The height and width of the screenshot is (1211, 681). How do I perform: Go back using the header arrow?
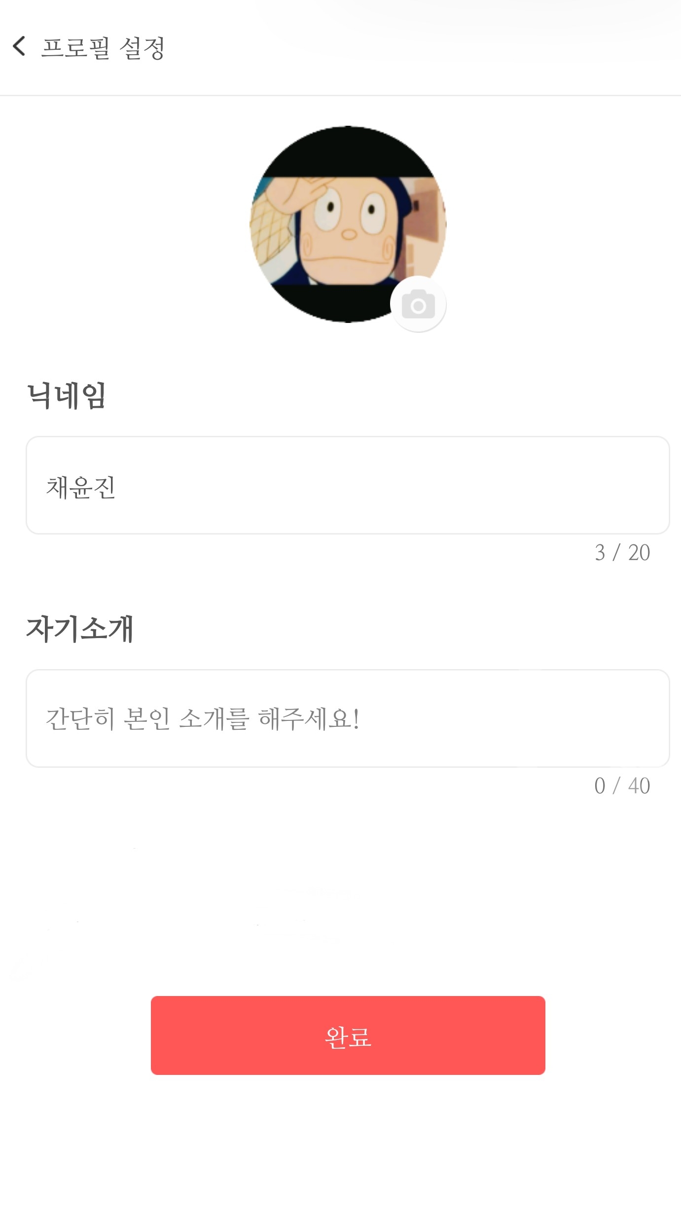19,47
